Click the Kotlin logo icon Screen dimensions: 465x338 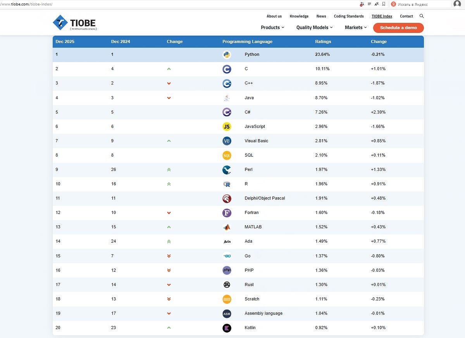click(227, 328)
